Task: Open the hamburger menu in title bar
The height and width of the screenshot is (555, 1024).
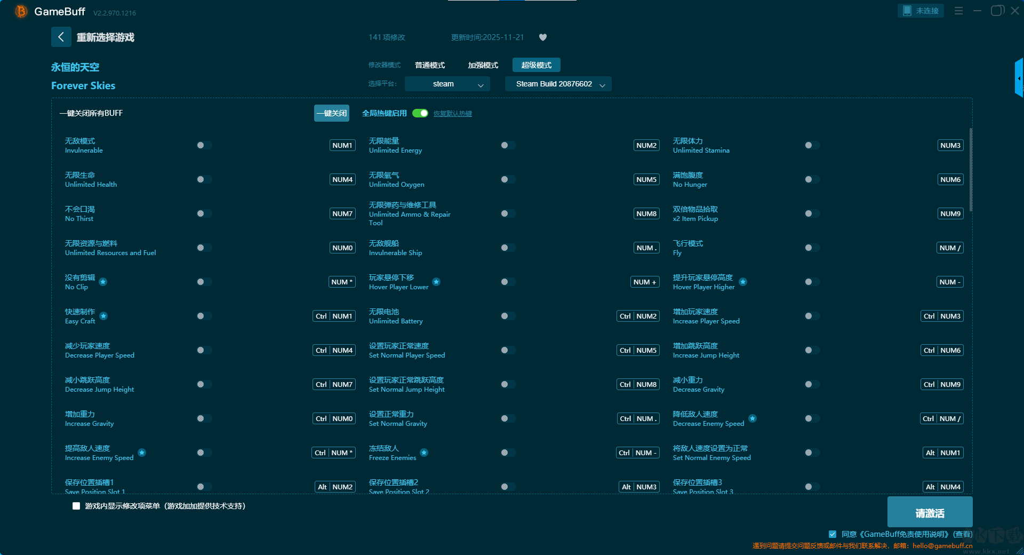Action: [x=958, y=11]
